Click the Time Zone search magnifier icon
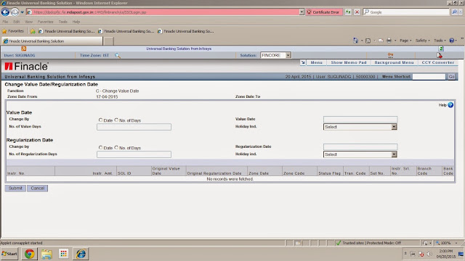This screenshot has width=465, height=261. (x=118, y=55)
